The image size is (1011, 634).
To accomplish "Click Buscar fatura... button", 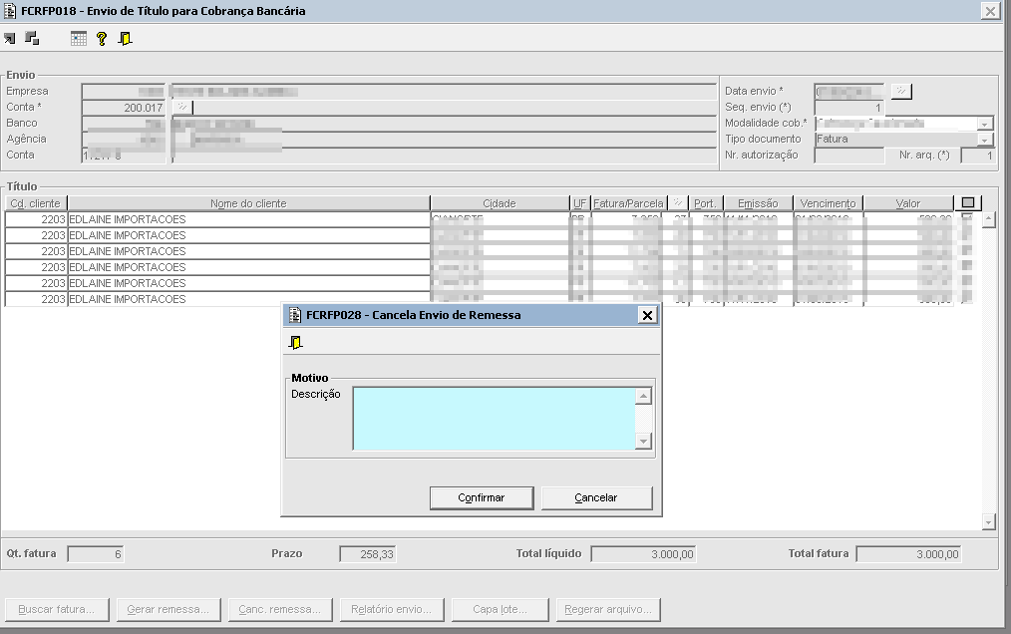I will coord(57,609).
